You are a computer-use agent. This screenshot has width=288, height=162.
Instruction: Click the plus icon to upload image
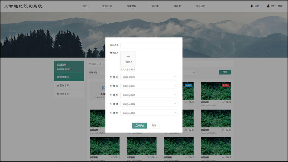click(x=128, y=57)
